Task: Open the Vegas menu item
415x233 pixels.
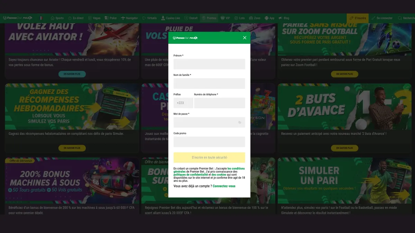Action: 94,18
